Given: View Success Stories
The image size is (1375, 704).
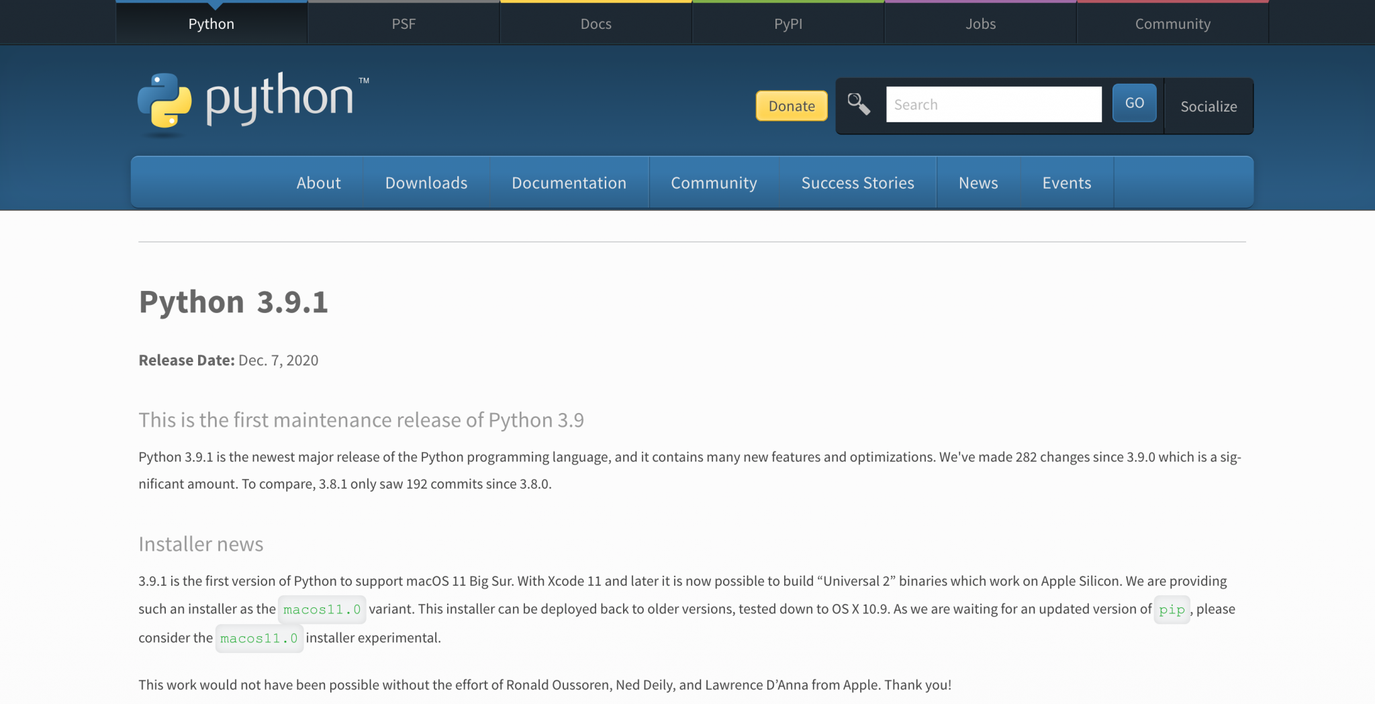Looking at the screenshot, I should [x=857, y=182].
